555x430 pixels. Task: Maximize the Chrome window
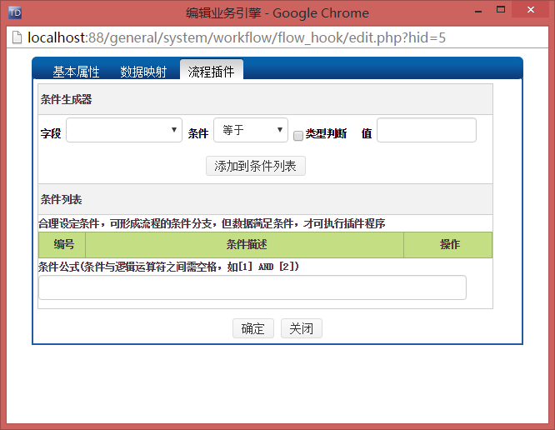[x=501, y=10]
